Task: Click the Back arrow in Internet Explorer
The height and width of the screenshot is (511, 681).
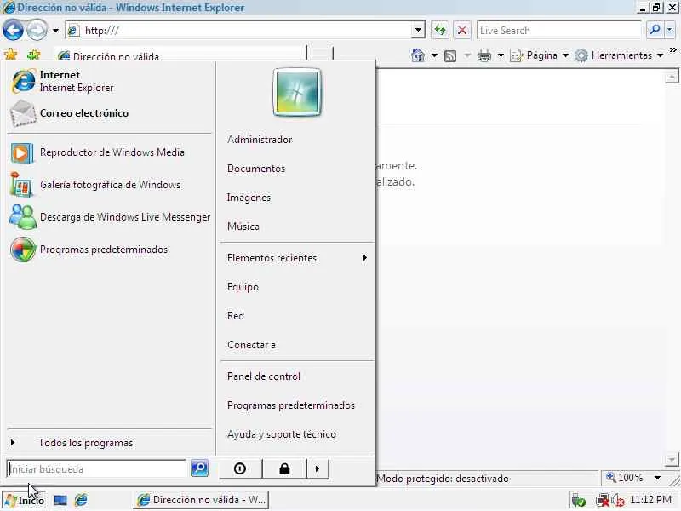Action: coord(13,31)
